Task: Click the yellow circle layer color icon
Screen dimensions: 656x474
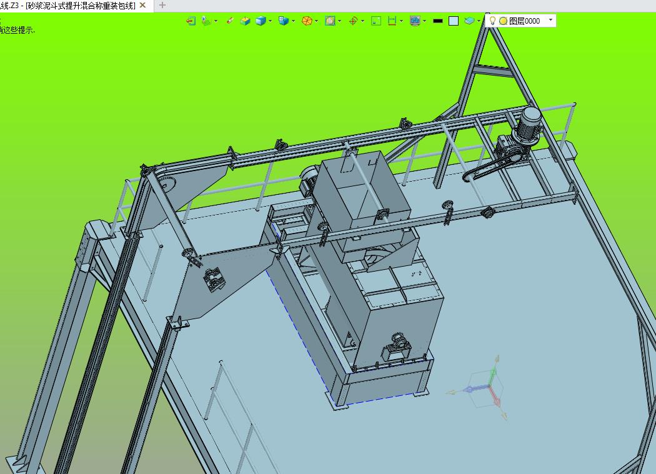Action: pos(504,21)
